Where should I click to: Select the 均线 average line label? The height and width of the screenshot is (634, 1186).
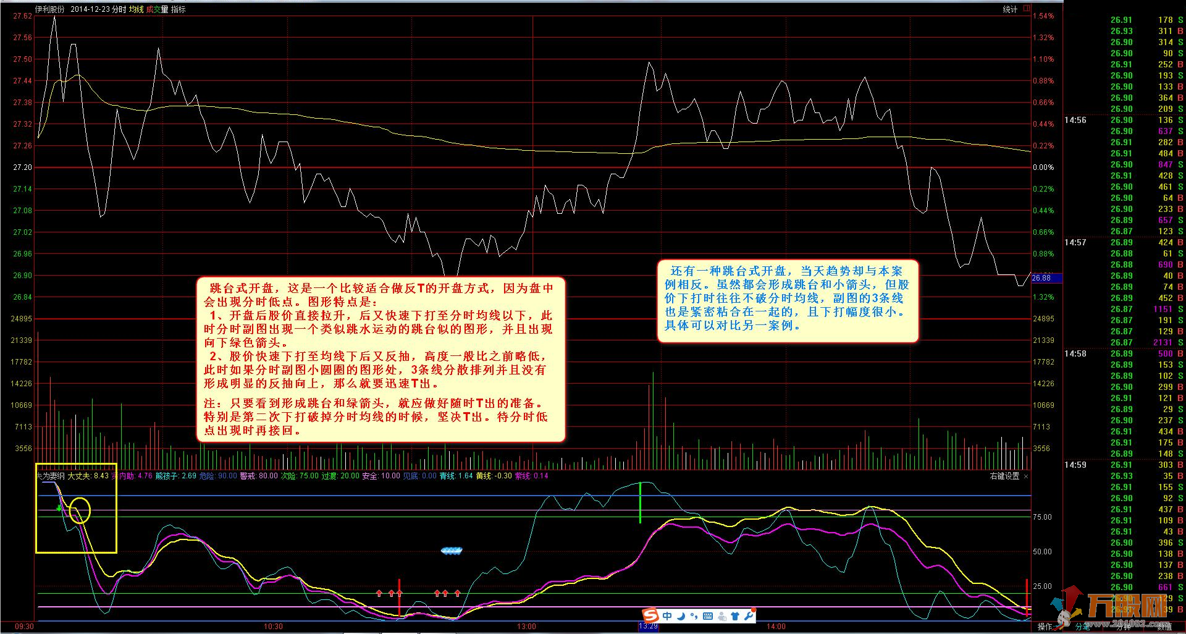pos(137,9)
